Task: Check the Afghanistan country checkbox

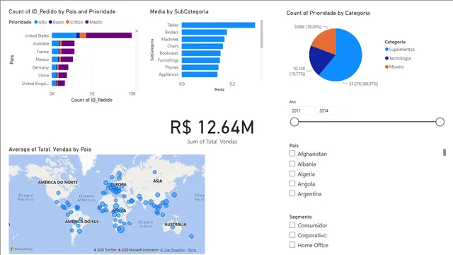Action: 292,153
